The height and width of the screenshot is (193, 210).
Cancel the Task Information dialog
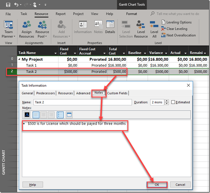(180, 185)
